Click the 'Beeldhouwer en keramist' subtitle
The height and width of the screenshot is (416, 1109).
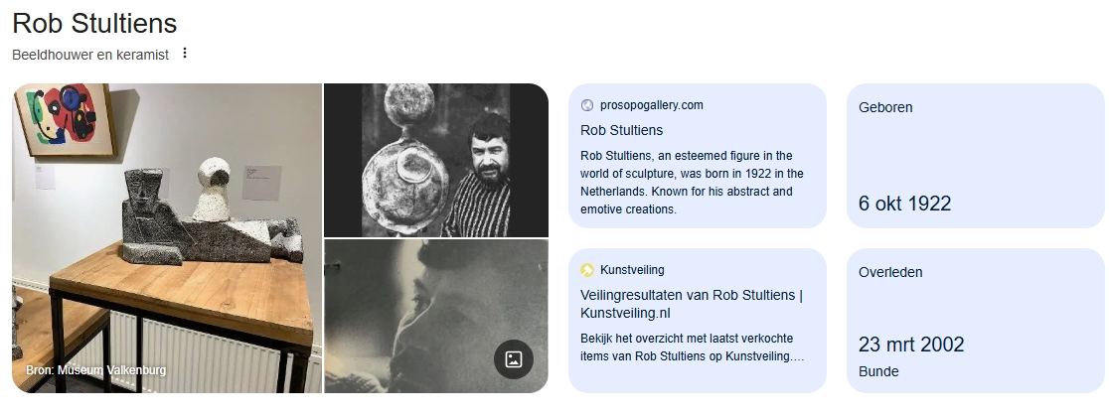[x=90, y=55]
